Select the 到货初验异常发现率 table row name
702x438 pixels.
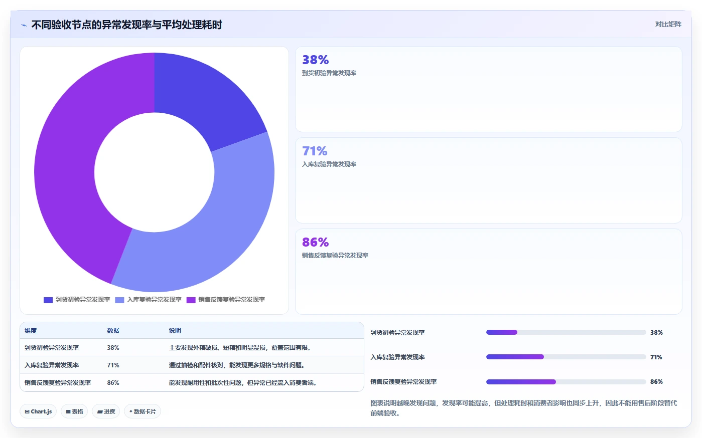click(x=52, y=348)
